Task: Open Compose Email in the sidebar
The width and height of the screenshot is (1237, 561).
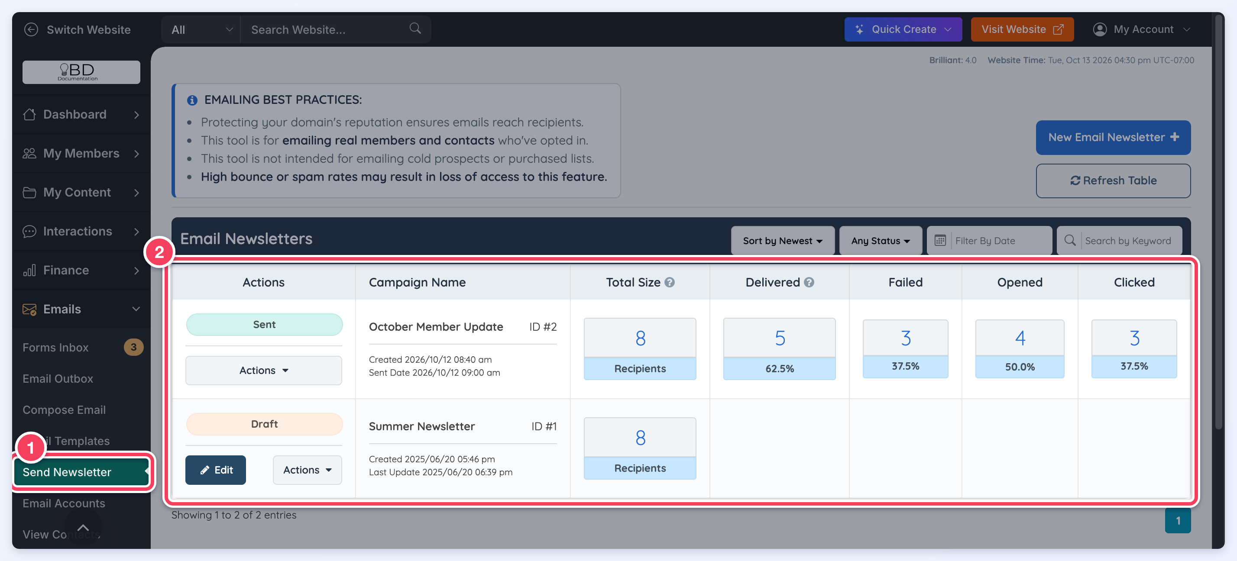Action: coord(64,409)
